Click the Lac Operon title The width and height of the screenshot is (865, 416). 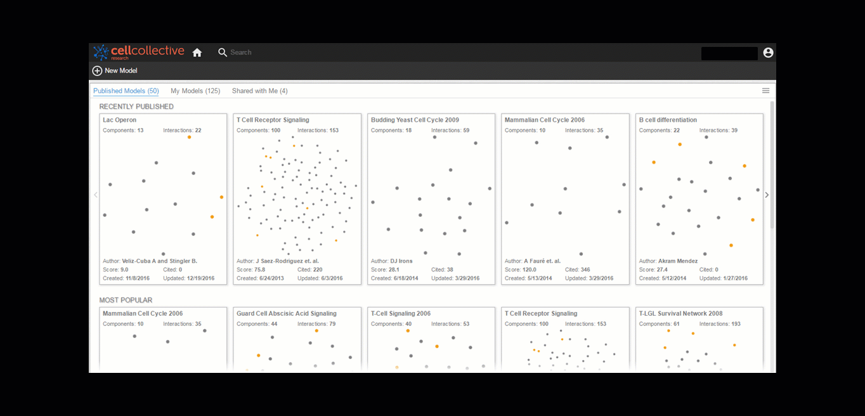click(120, 120)
